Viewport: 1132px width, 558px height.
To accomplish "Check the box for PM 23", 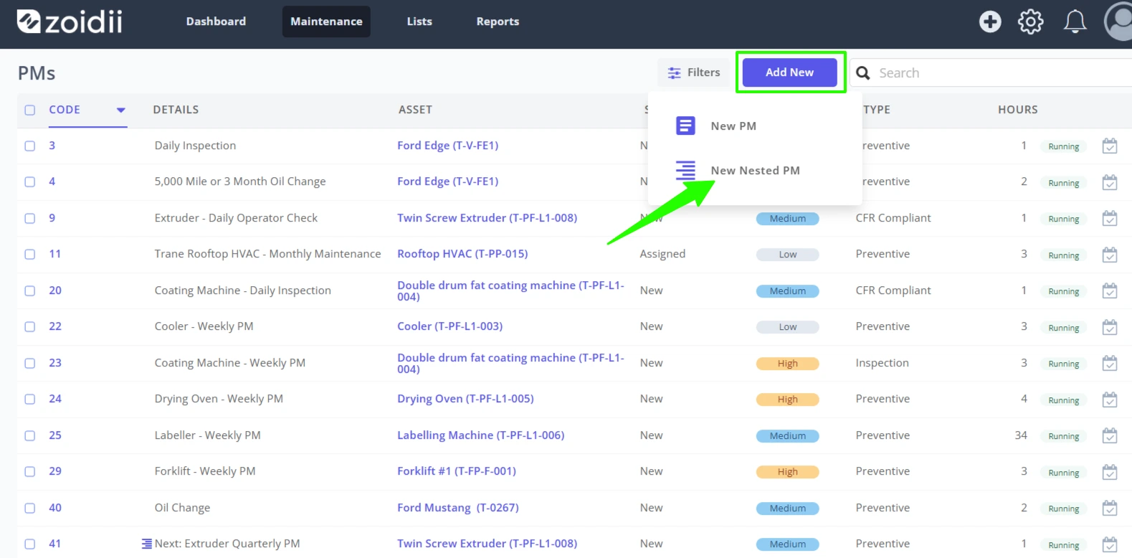I will point(30,363).
